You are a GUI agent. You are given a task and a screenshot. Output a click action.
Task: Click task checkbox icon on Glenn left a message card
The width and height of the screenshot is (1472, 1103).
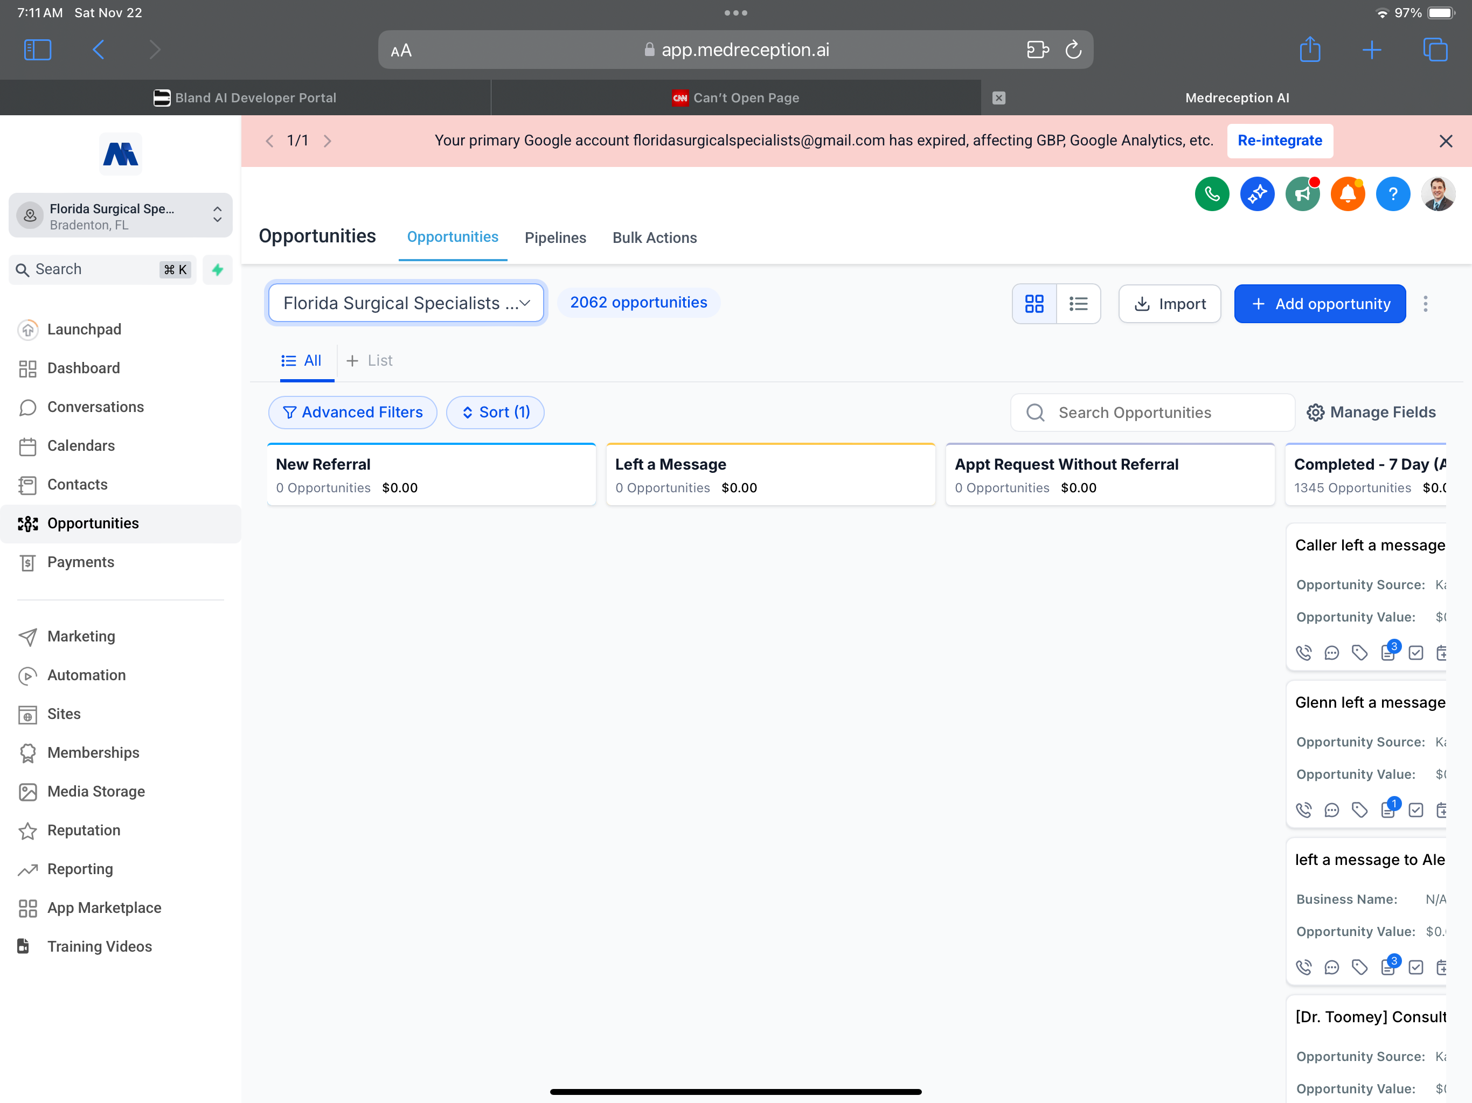click(x=1416, y=811)
